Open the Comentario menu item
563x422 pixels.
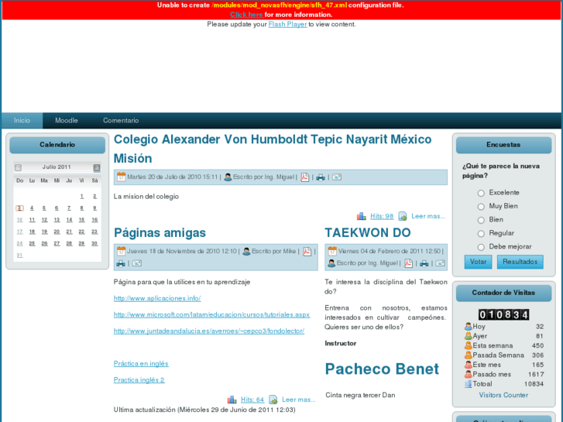click(121, 120)
